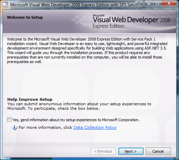Click the anonymous information description text
Screen dimensions: 179x160
79,106
